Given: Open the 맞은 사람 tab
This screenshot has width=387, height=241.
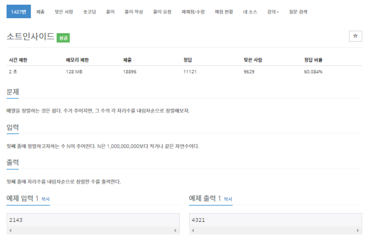Looking at the screenshot, I should click(64, 12).
